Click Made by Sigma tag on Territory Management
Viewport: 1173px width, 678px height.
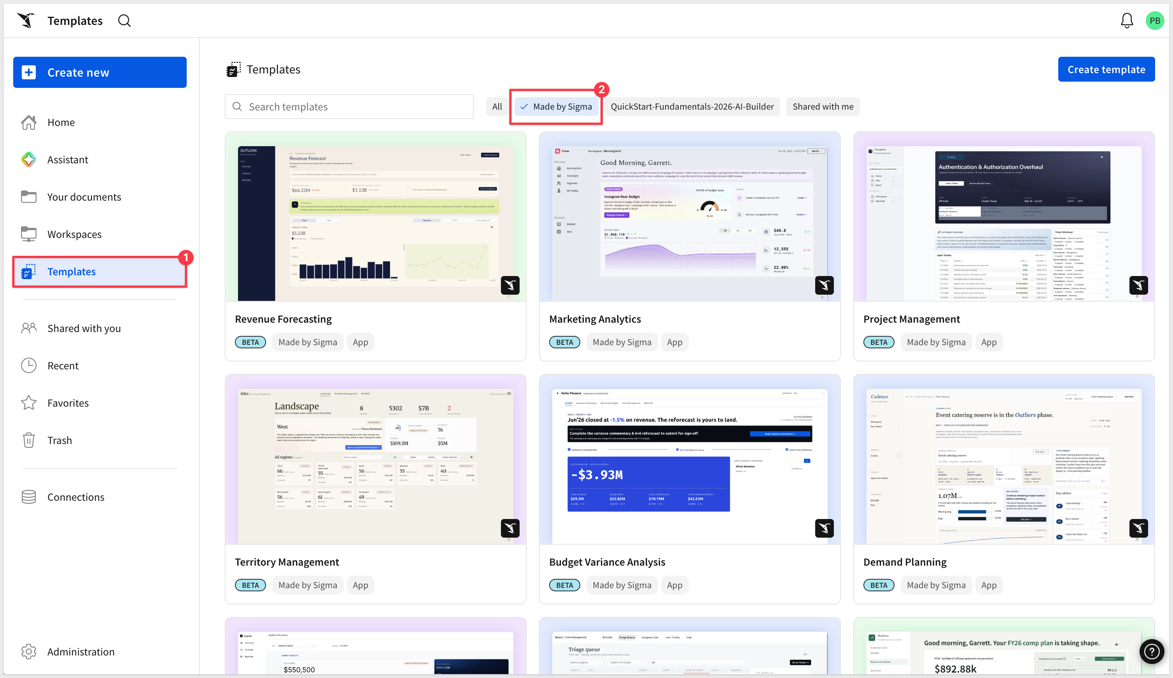pyautogui.click(x=308, y=585)
